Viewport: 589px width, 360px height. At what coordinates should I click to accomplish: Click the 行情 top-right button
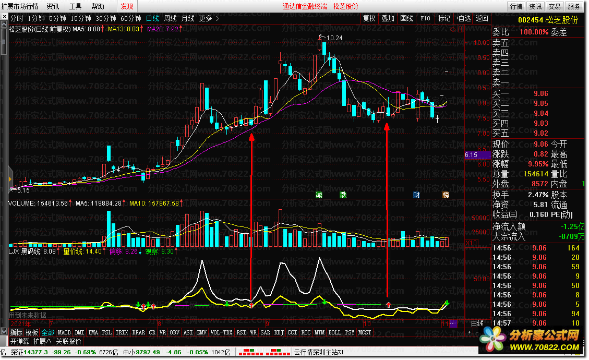coord(516,6)
